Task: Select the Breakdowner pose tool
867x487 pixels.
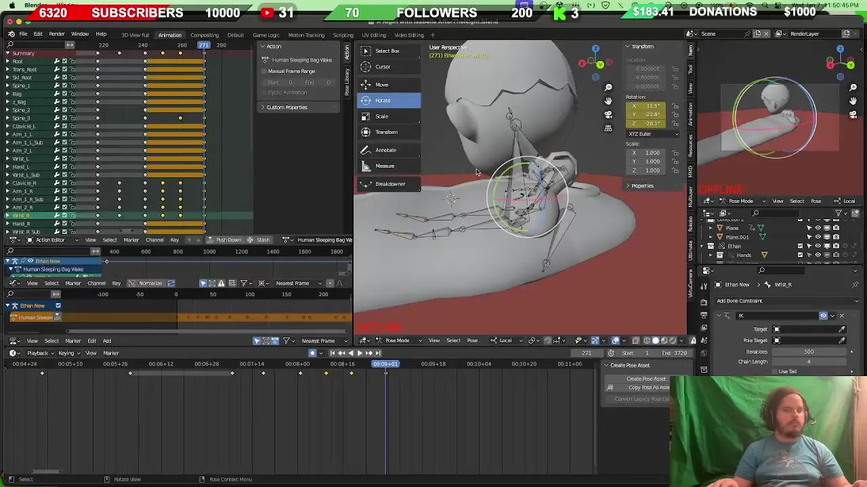Action: point(389,184)
